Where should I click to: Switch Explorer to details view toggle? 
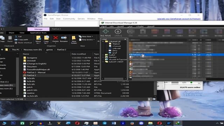[x=149, y=99]
